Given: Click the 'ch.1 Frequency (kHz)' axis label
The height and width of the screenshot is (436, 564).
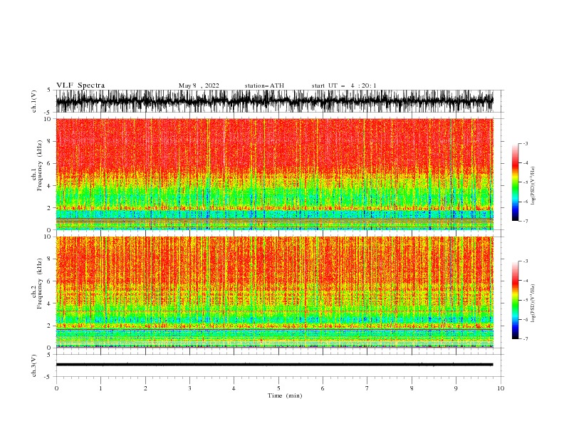Looking at the screenshot, I should tap(37, 165).
